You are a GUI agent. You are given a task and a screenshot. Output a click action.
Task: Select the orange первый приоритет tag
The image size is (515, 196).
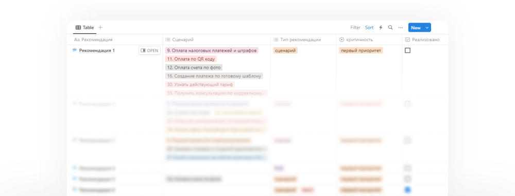[361, 50]
